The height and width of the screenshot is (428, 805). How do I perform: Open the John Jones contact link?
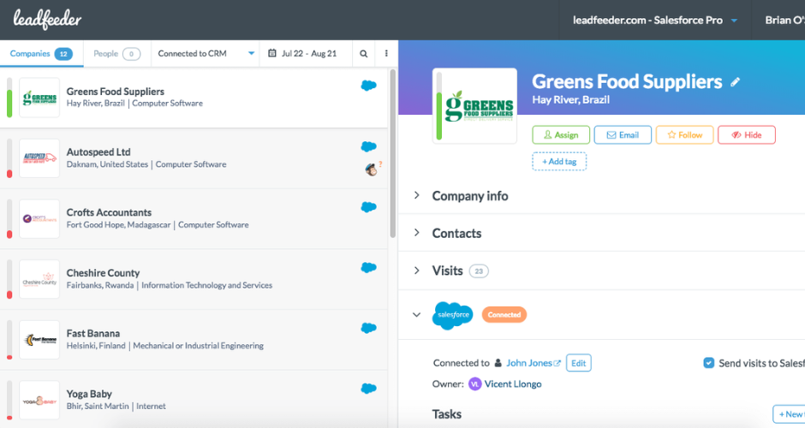[x=528, y=363]
